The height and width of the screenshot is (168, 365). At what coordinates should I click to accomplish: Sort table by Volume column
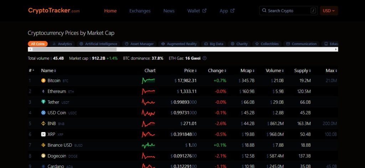275,71
